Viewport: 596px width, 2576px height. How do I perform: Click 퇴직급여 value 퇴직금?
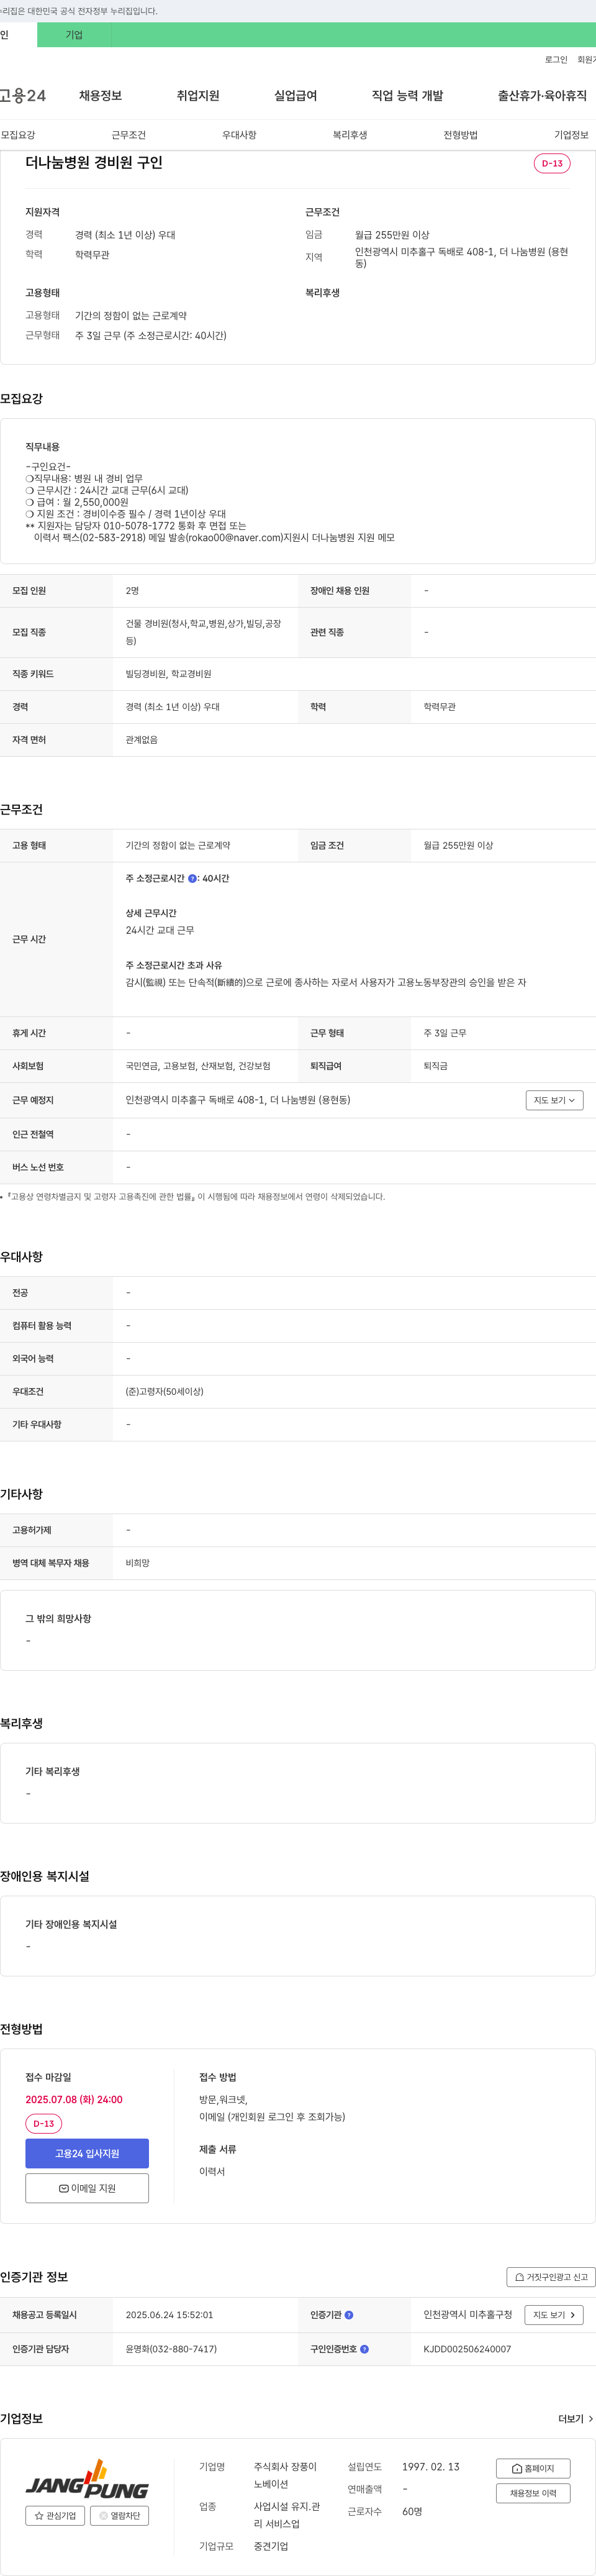tap(435, 1066)
